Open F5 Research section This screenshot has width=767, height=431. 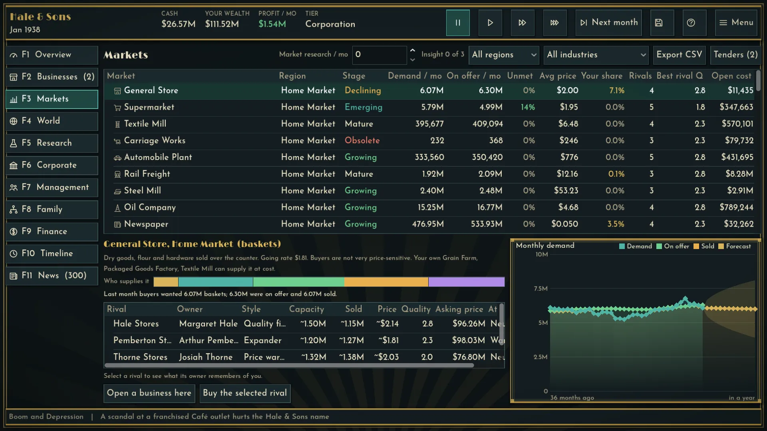(x=52, y=143)
